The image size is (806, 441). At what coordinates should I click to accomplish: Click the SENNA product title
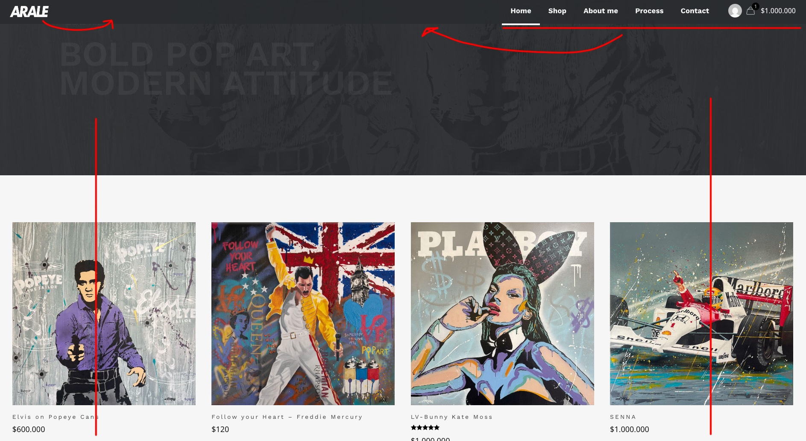[623, 417]
